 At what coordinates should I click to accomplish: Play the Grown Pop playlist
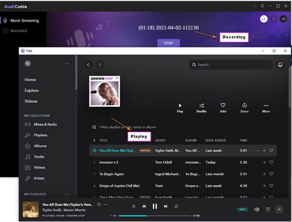(180, 108)
